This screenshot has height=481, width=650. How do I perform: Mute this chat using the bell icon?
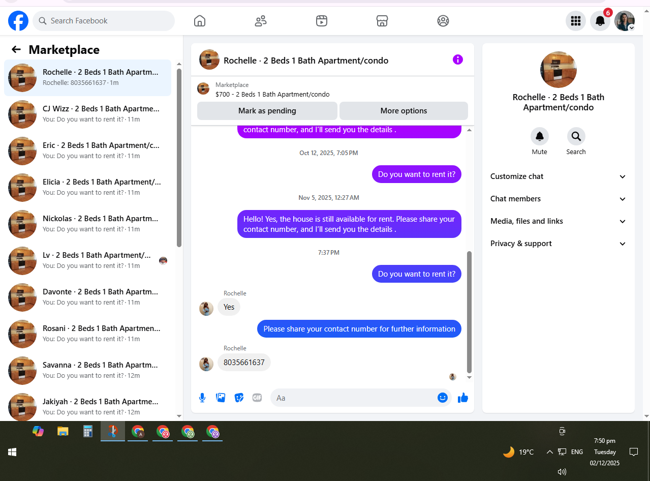(540, 136)
